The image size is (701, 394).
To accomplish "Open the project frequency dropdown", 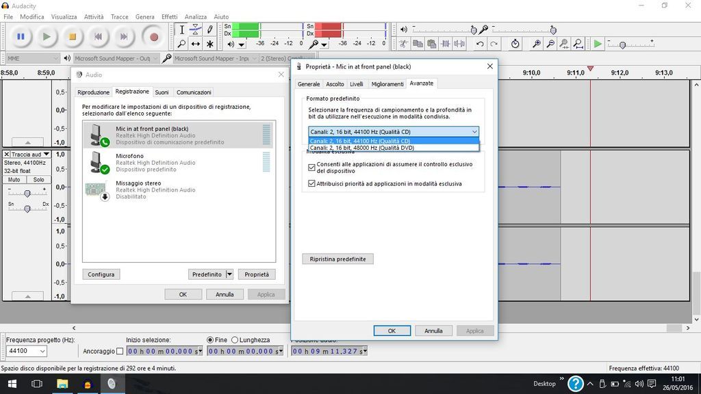I will pyautogui.click(x=41, y=351).
